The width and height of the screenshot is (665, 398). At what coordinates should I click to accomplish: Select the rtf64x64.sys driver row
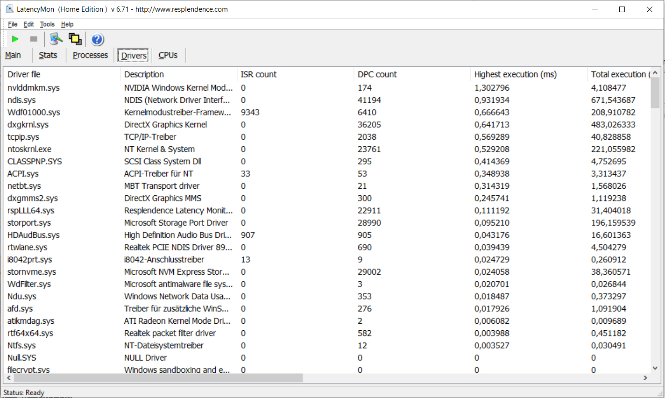click(327, 333)
